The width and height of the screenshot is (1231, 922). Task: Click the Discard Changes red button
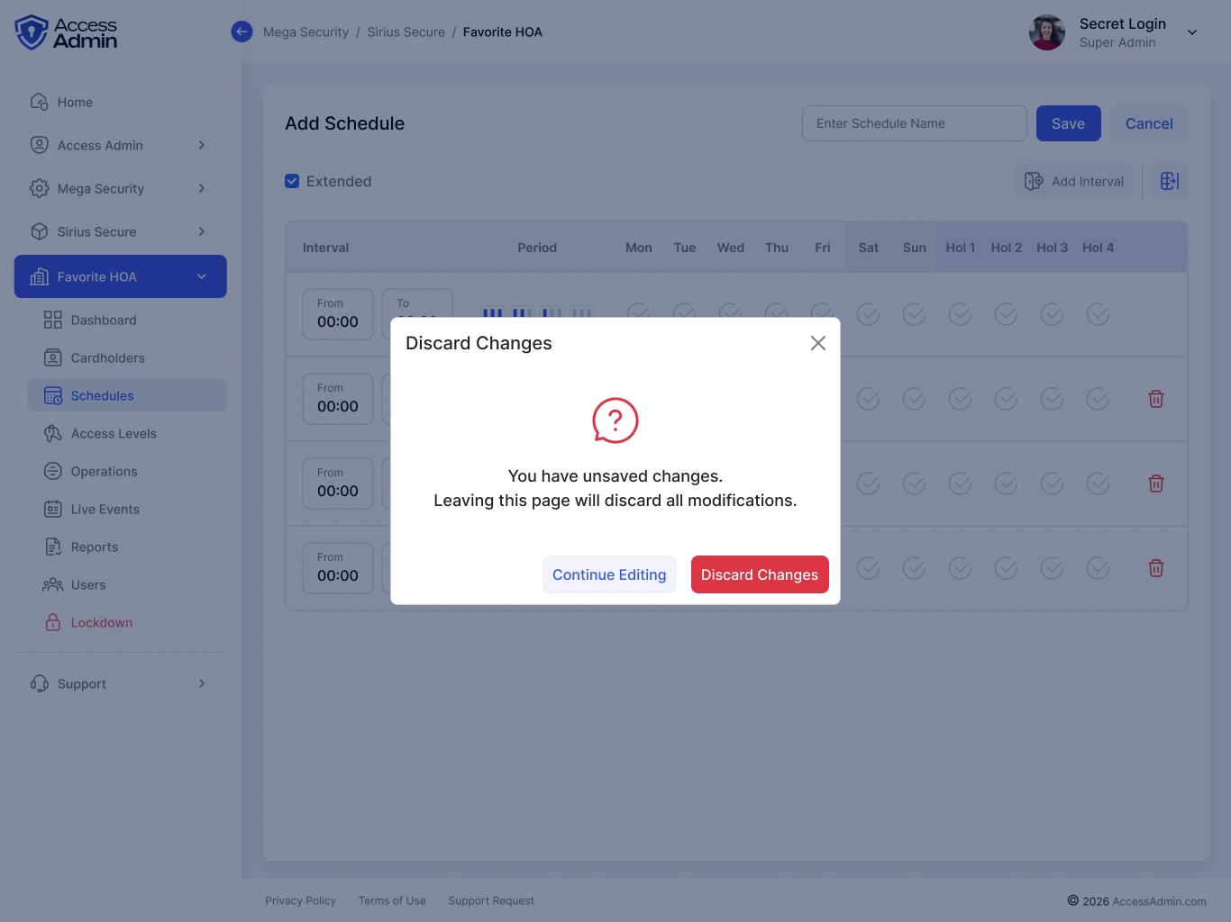pyautogui.click(x=760, y=574)
